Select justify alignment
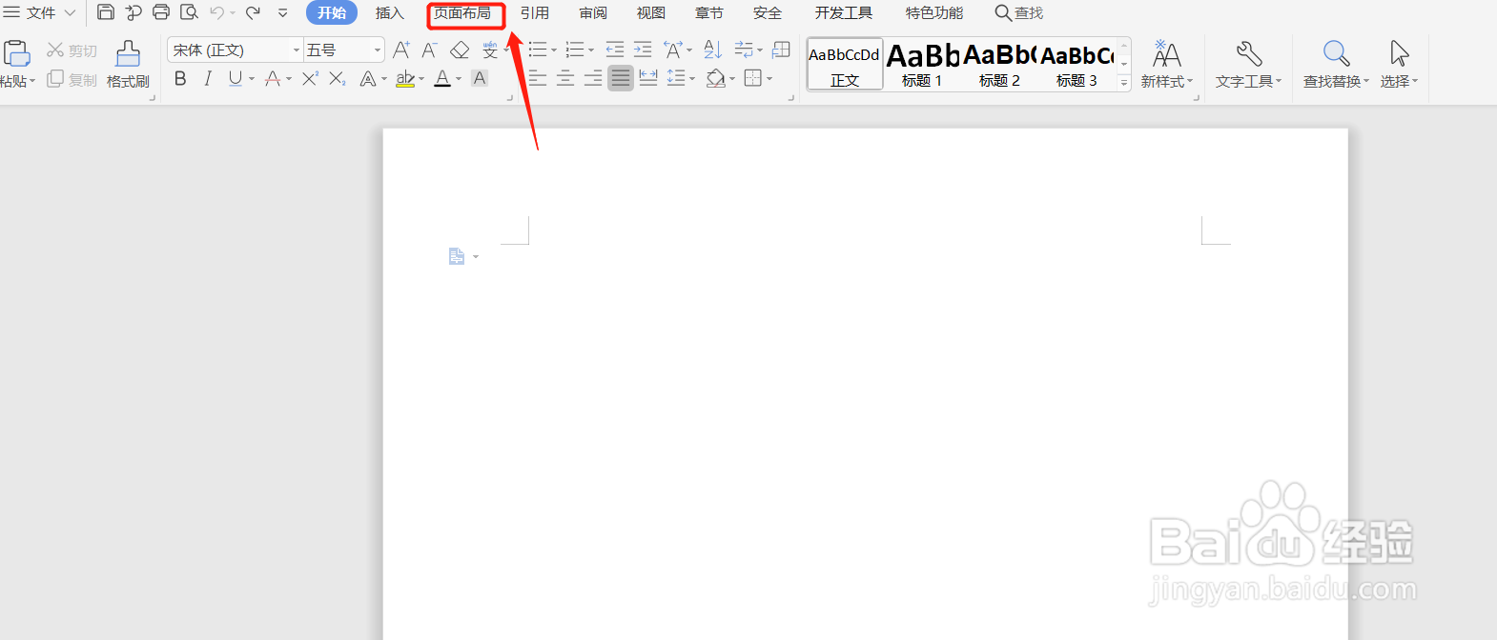Viewport: 1497px width, 640px height. pos(621,78)
